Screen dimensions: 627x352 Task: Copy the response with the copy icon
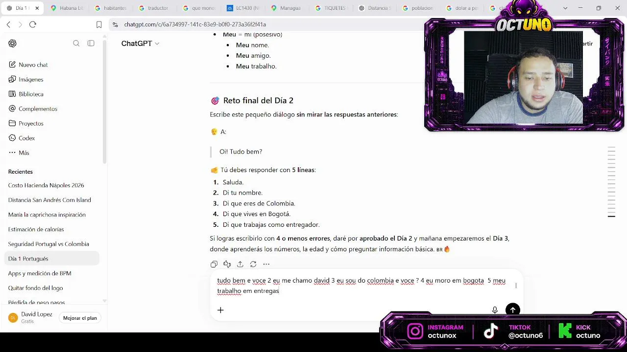pos(214,264)
